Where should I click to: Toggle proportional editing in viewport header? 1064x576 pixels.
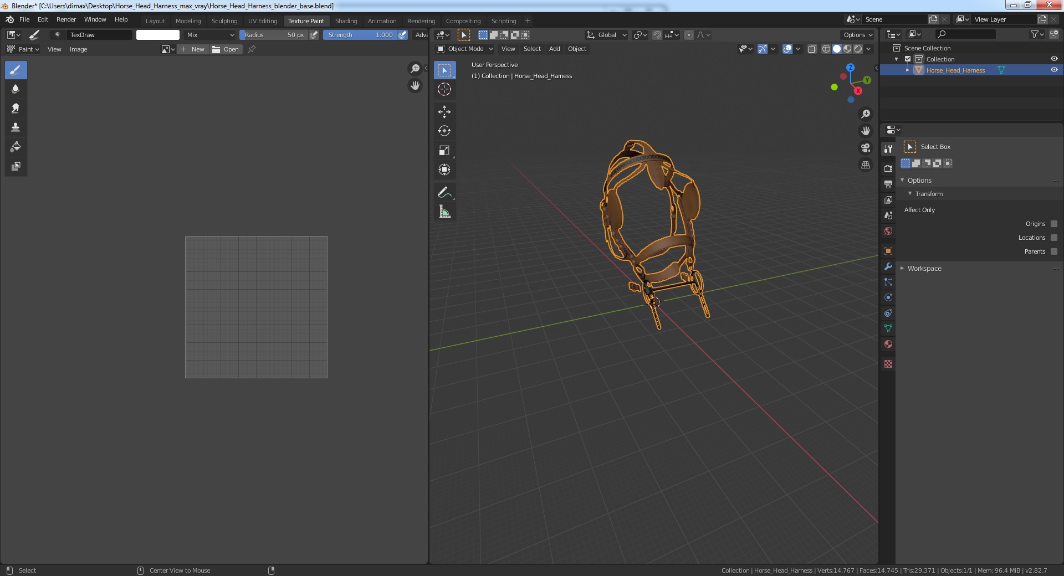coord(688,35)
